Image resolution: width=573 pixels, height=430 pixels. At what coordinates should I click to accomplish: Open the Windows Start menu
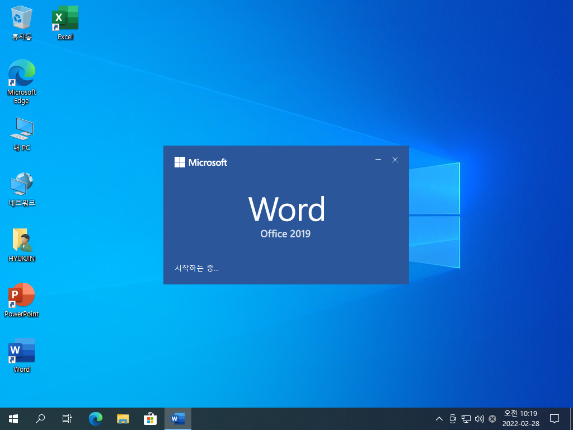13,419
